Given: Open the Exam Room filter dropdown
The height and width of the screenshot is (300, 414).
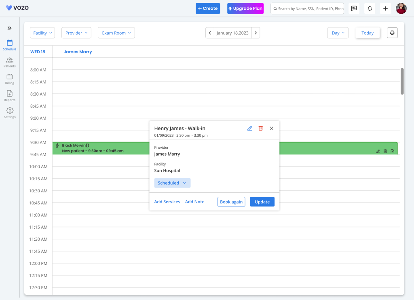Looking at the screenshot, I should pos(116,33).
